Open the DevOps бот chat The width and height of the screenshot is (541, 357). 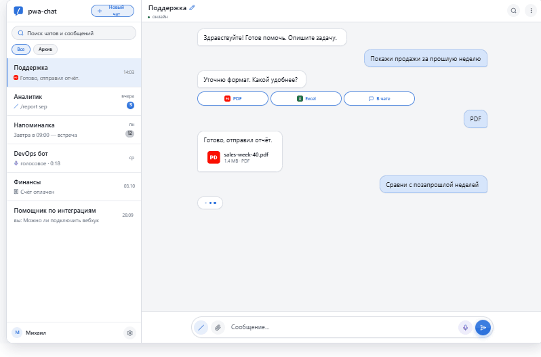(74, 158)
